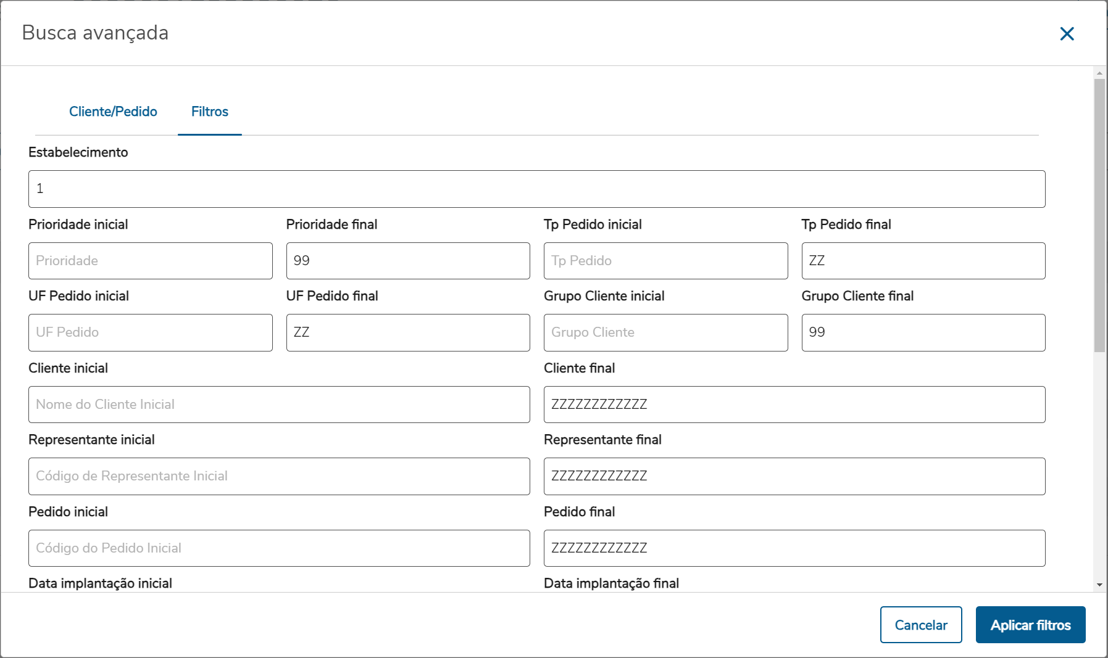1108x658 pixels.
Task: Focus the Pedido inicial code field
Action: point(279,548)
